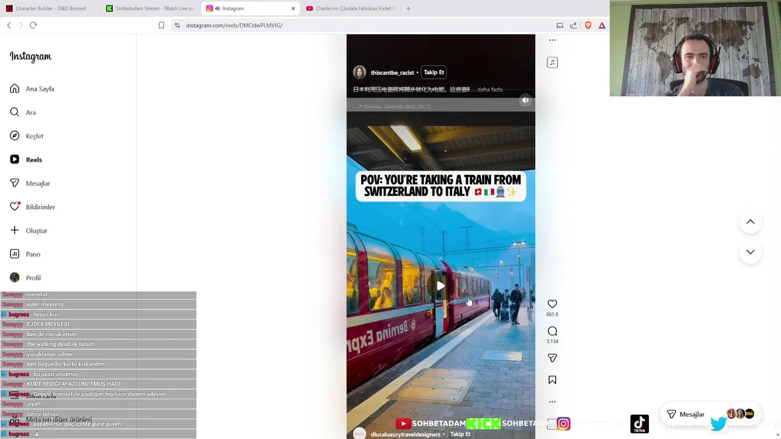Go to next reel with down chevron

tap(750, 252)
